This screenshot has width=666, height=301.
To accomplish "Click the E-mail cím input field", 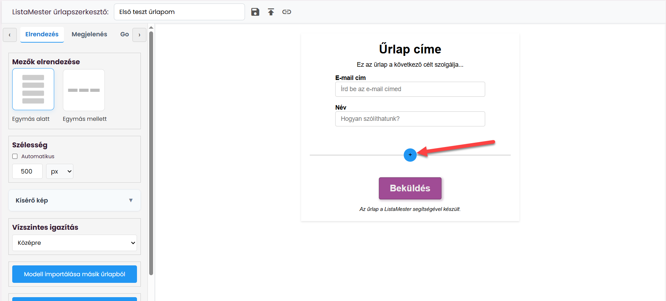I will coord(410,89).
